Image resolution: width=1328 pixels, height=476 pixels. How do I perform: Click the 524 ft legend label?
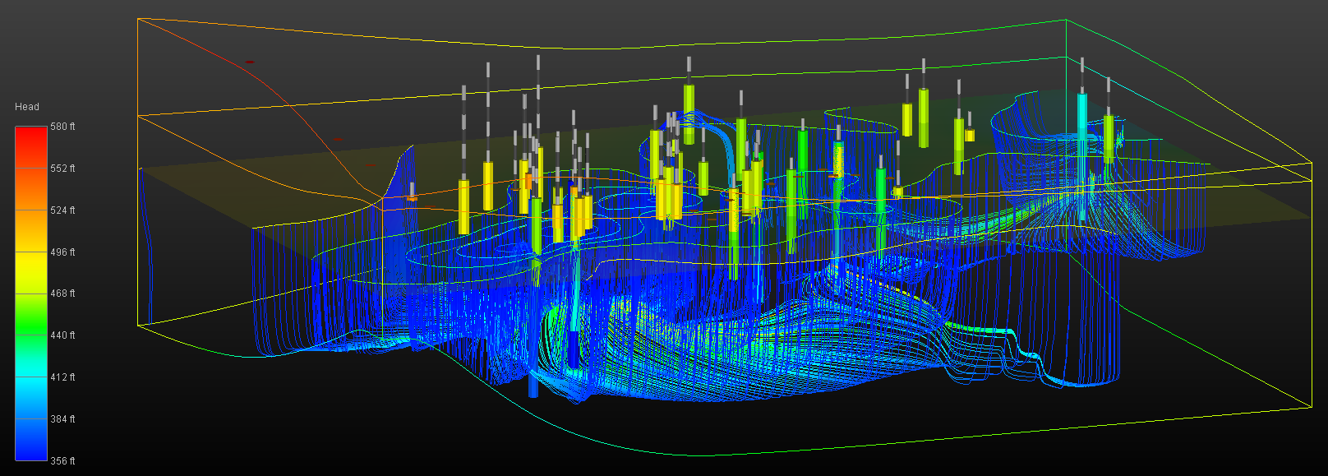pyautogui.click(x=62, y=210)
